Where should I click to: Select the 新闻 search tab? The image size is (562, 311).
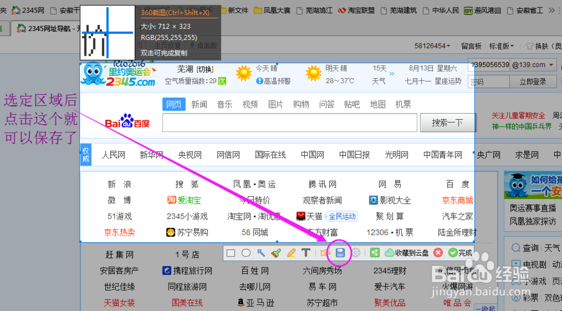(199, 105)
